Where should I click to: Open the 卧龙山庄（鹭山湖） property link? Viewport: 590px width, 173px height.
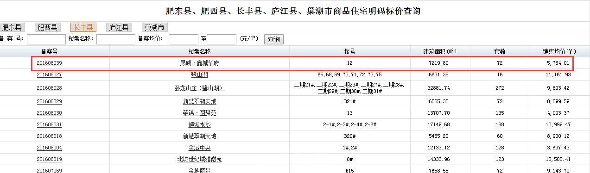click(x=199, y=88)
